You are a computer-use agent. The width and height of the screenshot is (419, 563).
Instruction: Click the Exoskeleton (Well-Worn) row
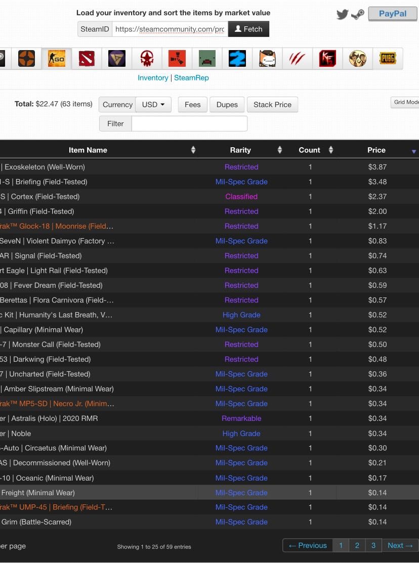(x=209, y=167)
